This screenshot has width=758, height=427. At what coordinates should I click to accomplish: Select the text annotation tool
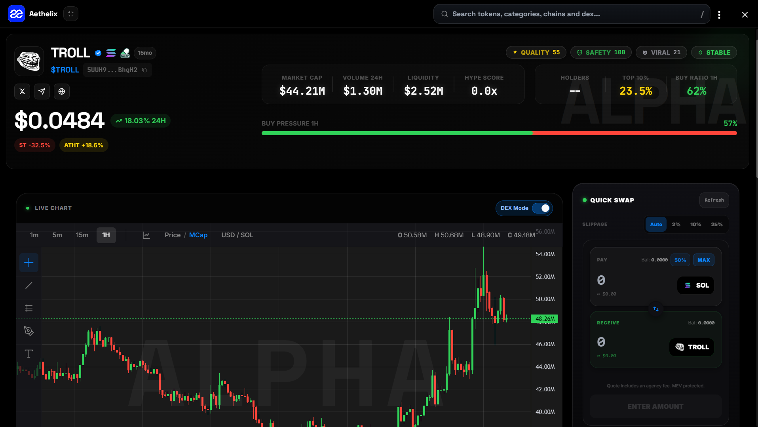[29, 354]
